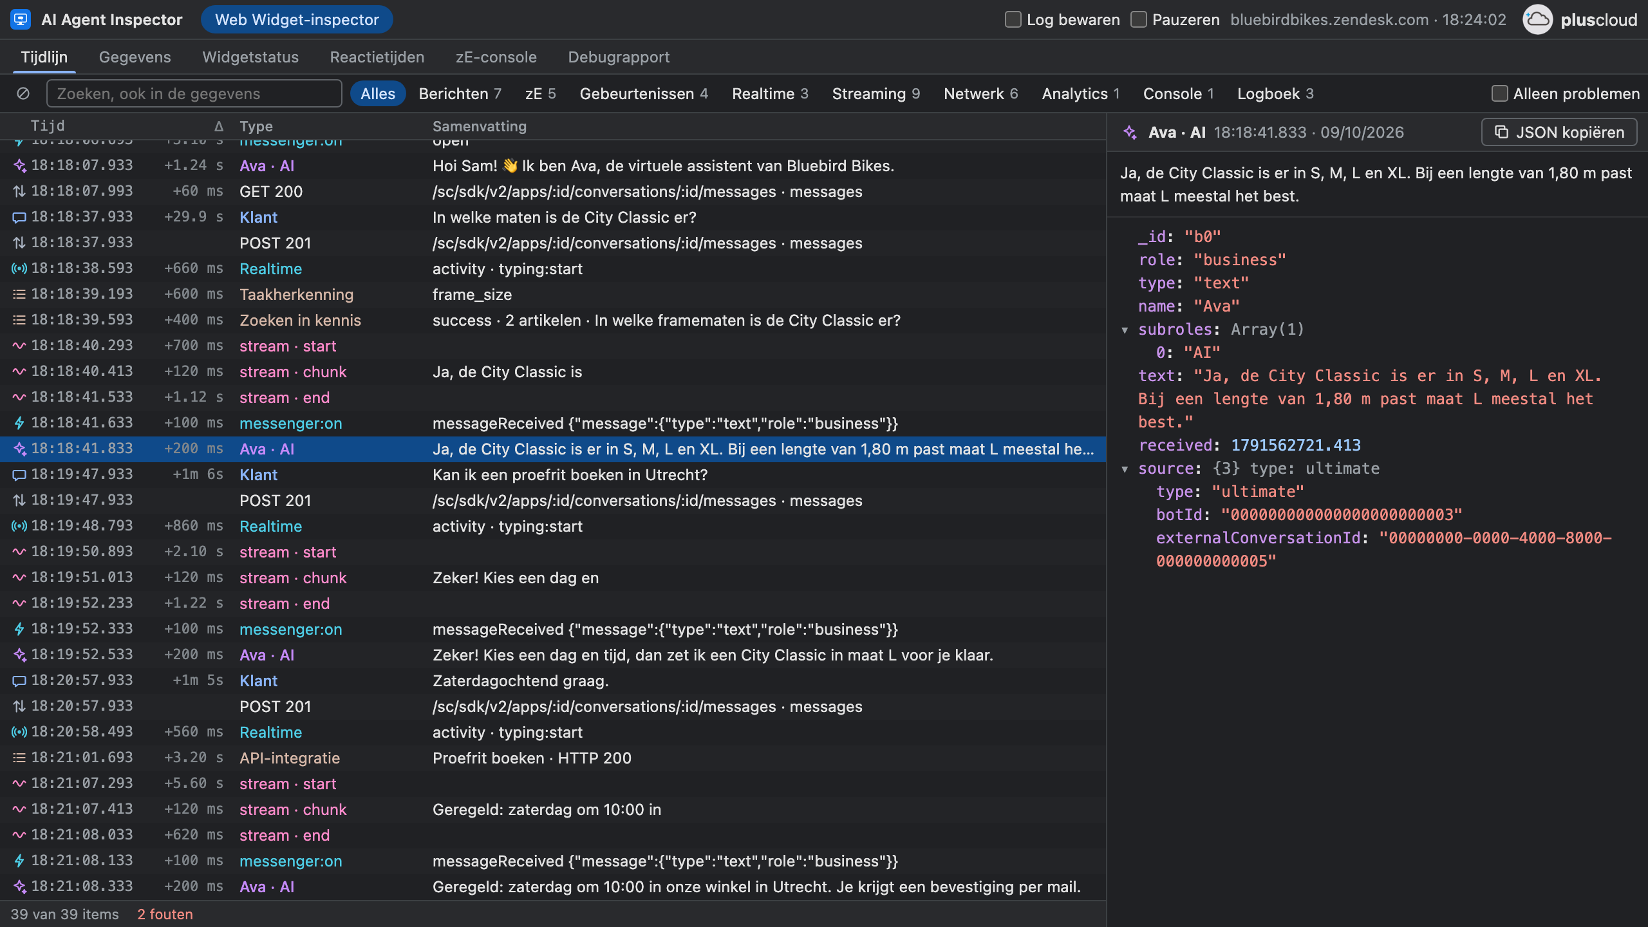Image resolution: width=1648 pixels, height=927 pixels.
Task: Open the Debugrapport tab
Action: (619, 57)
